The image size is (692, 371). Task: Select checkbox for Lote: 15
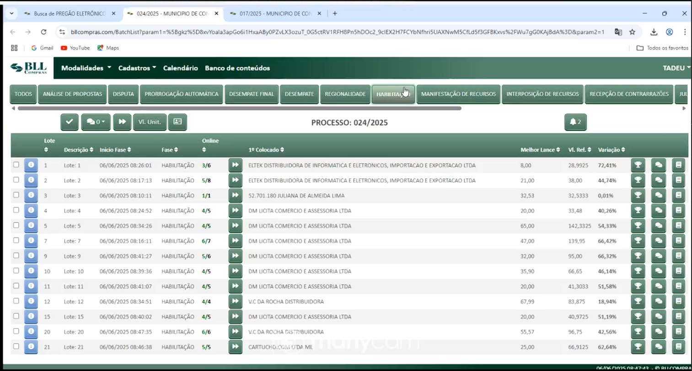[x=16, y=316]
